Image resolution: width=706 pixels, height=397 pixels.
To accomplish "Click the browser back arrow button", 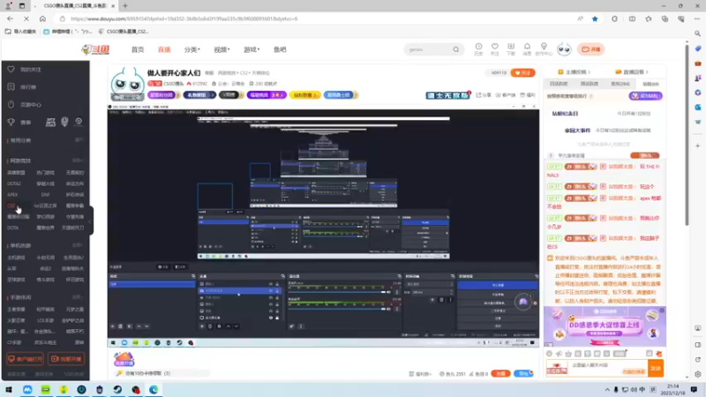I will coord(10,19).
